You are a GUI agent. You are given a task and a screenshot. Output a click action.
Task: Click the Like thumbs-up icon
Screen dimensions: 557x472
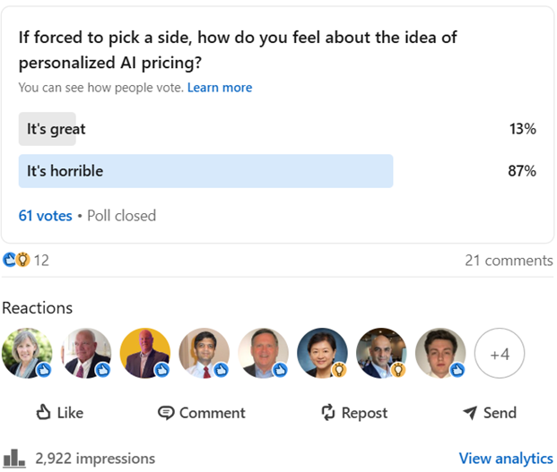[x=43, y=412]
